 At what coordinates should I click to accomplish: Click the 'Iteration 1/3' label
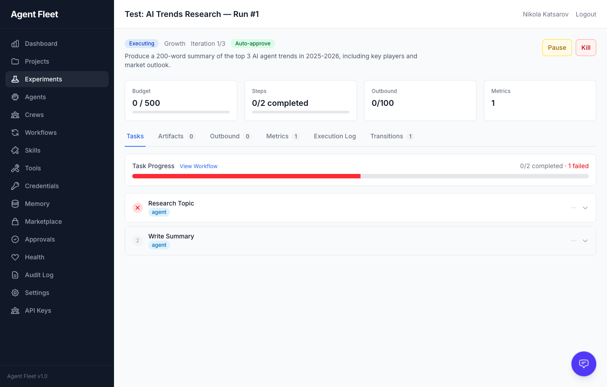[x=208, y=44]
